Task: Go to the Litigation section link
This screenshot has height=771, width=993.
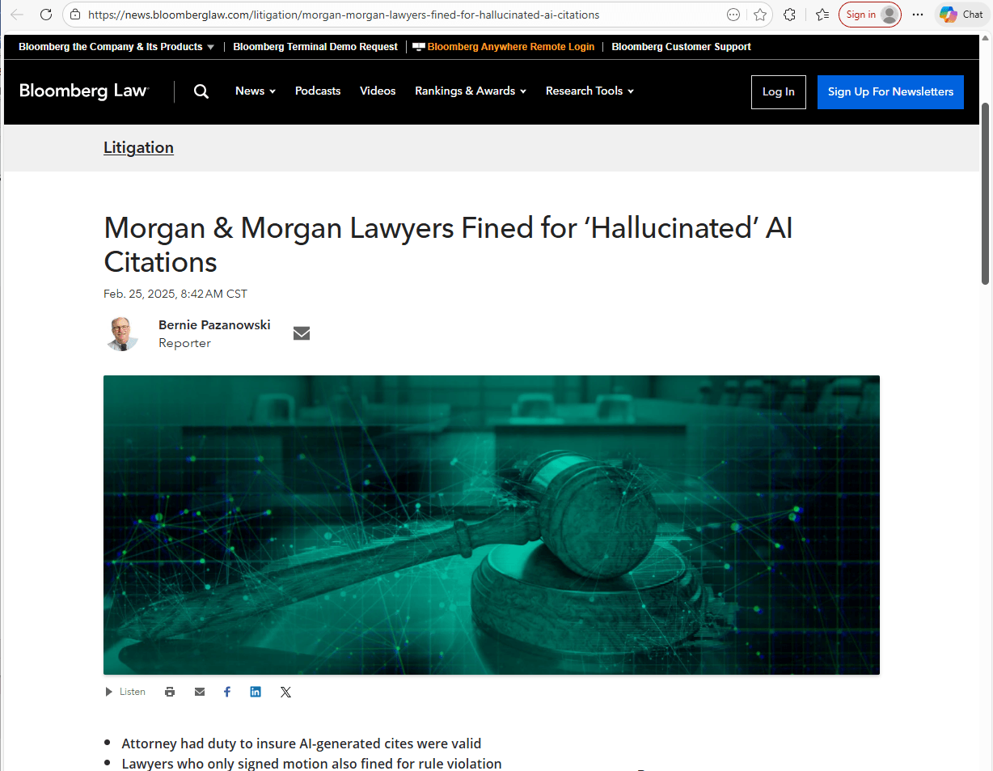Action: (x=138, y=147)
